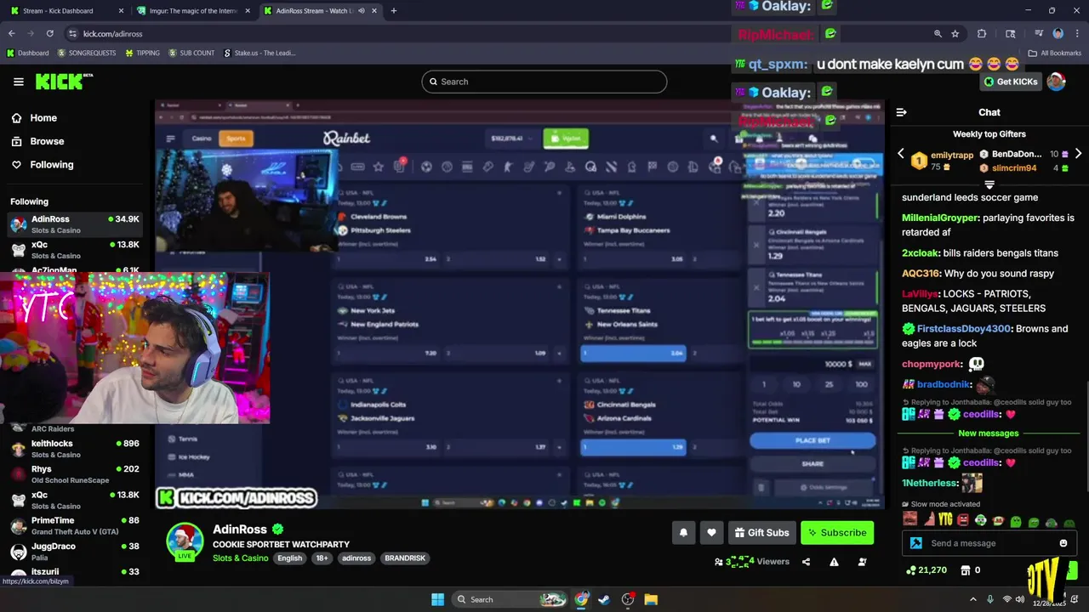Select the AdinRoss Stream tab
The width and height of the screenshot is (1089, 612).
click(320, 11)
